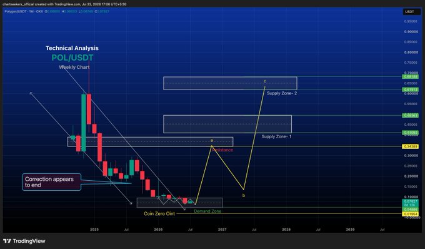Select the green 'POL/USDT' heading
This screenshot has height=249, width=425.
72,58
